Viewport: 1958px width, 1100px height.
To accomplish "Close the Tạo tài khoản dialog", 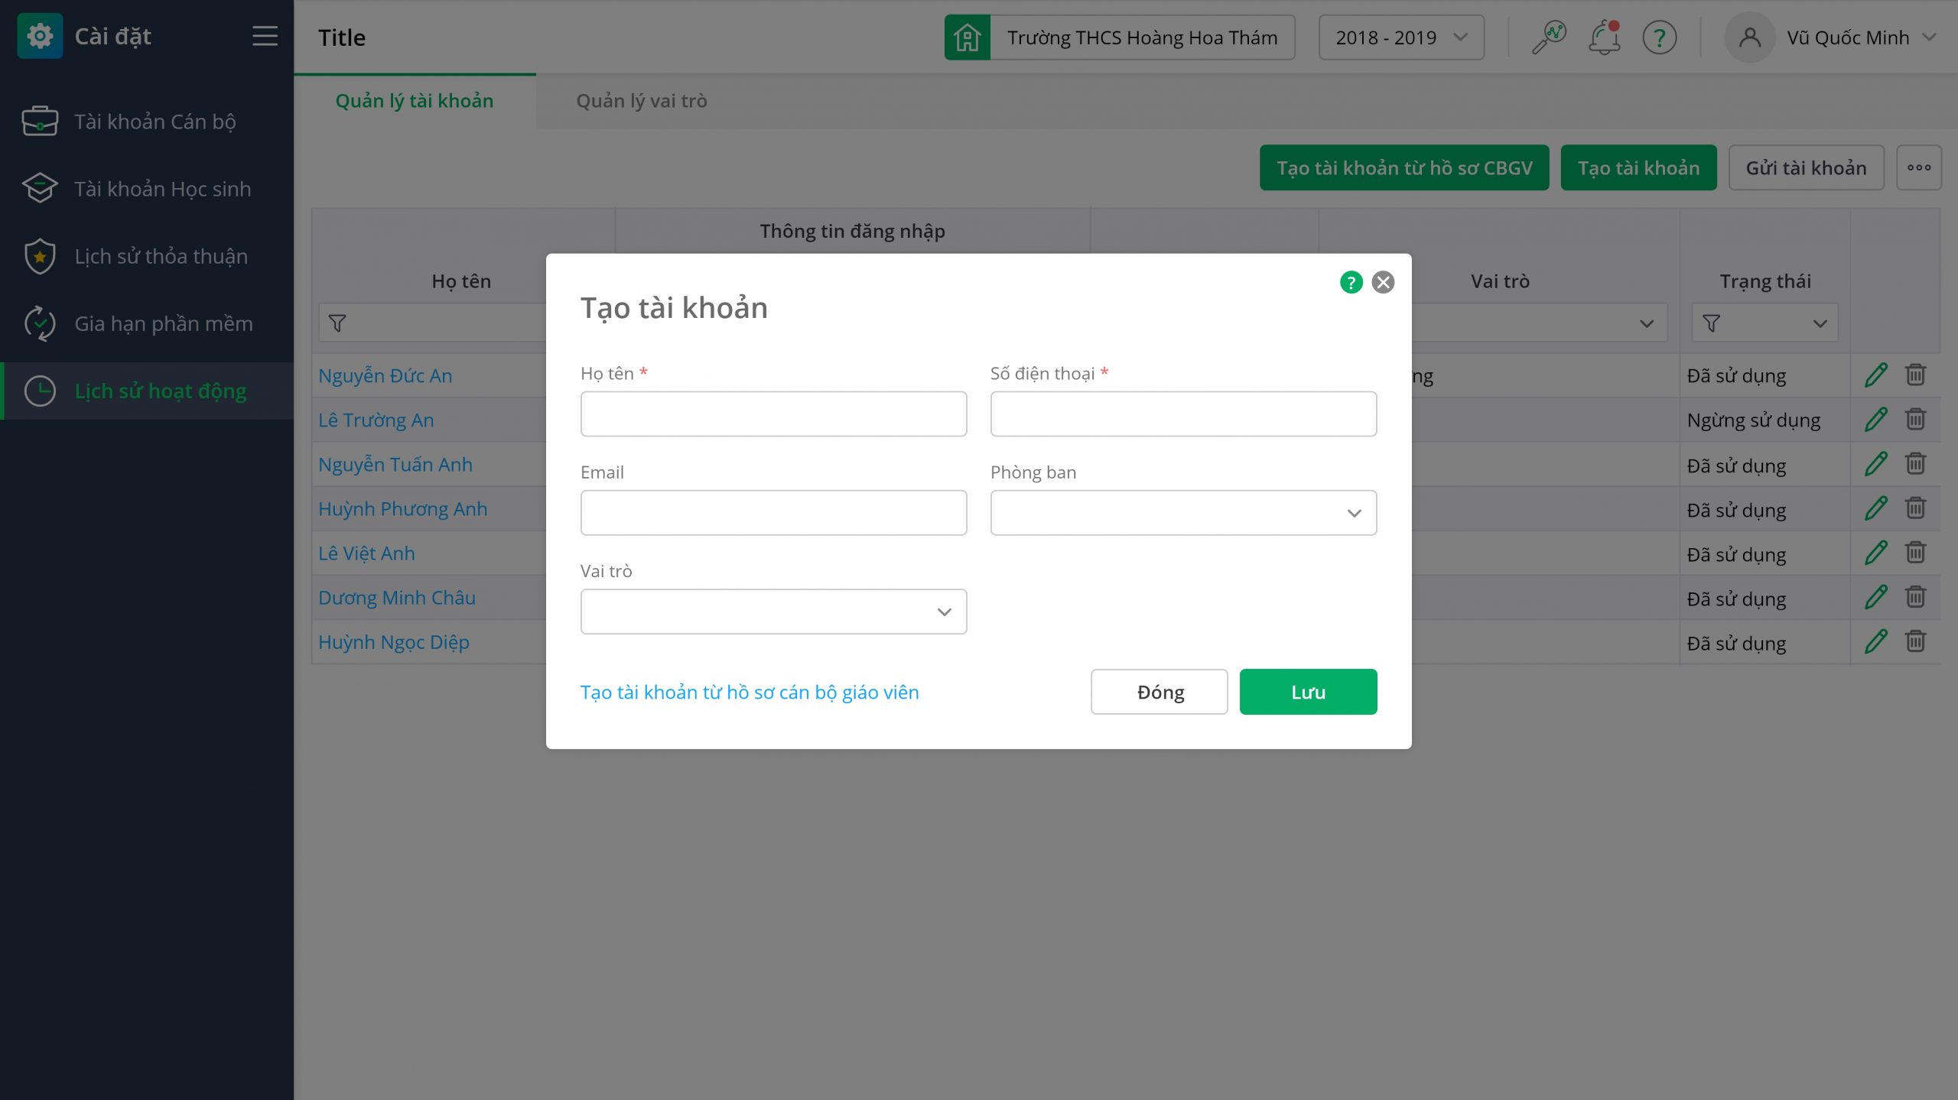I will point(1383,282).
